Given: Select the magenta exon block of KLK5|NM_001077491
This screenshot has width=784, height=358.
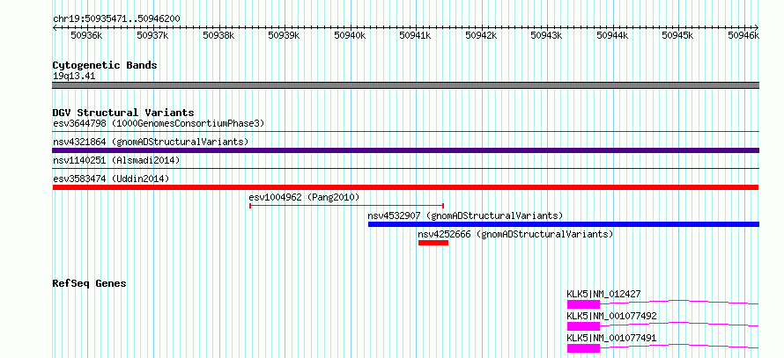Looking at the screenshot, I should [583, 347].
